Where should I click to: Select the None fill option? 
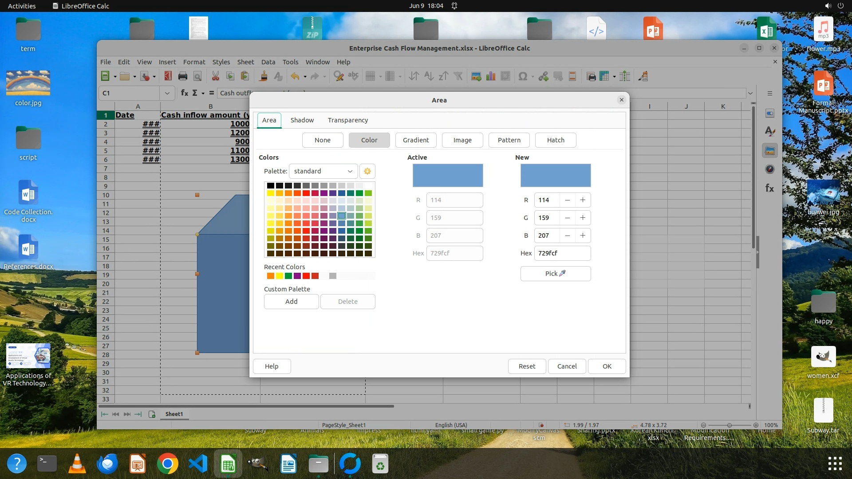322,140
